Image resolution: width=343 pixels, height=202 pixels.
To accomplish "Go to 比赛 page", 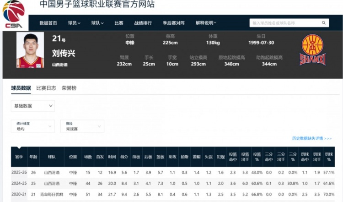I will [x=119, y=23].
